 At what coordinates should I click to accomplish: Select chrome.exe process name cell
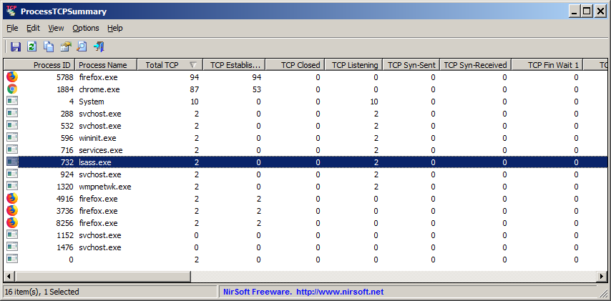click(x=99, y=89)
